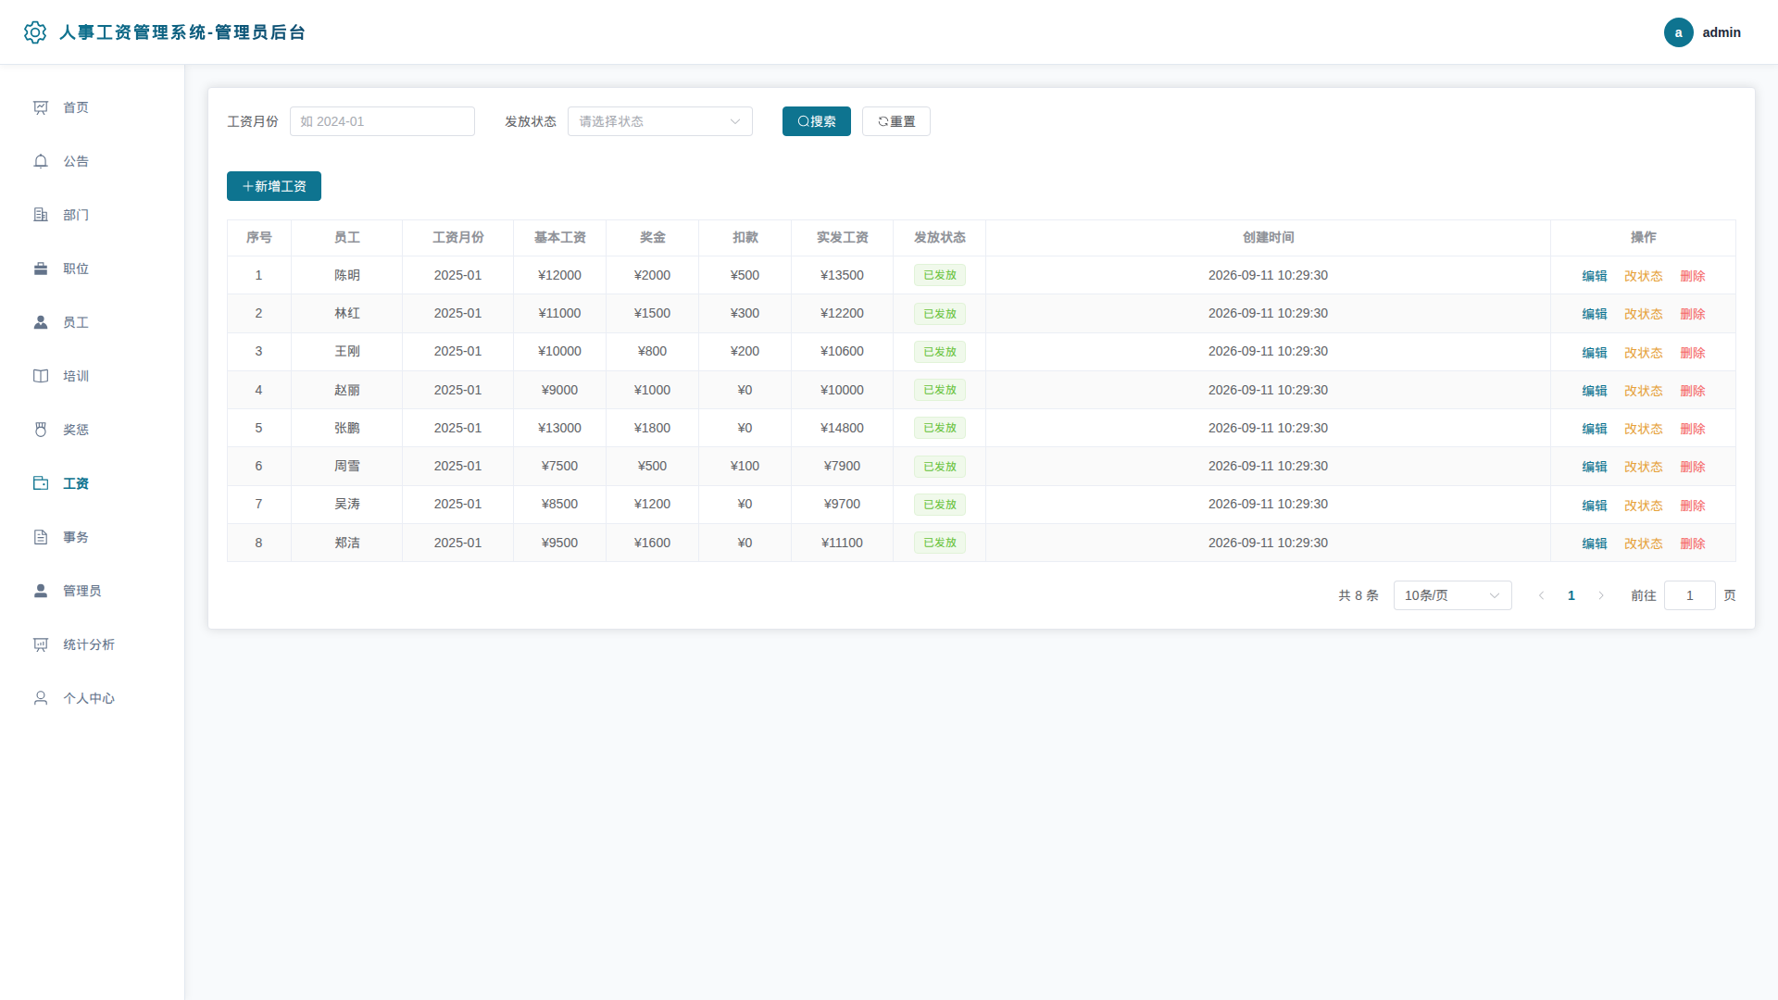Click the 工资月份 input field
The image size is (1778, 1000).
pyautogui.click(x=382, y=121)
